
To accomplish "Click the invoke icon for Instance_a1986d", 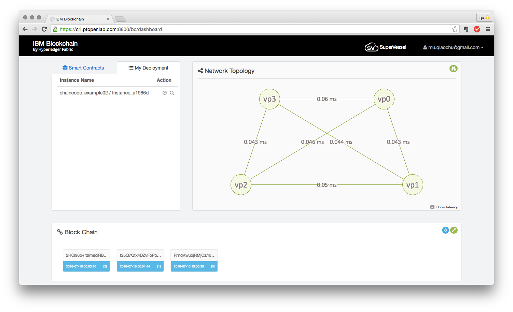I will tap(165, 93).
